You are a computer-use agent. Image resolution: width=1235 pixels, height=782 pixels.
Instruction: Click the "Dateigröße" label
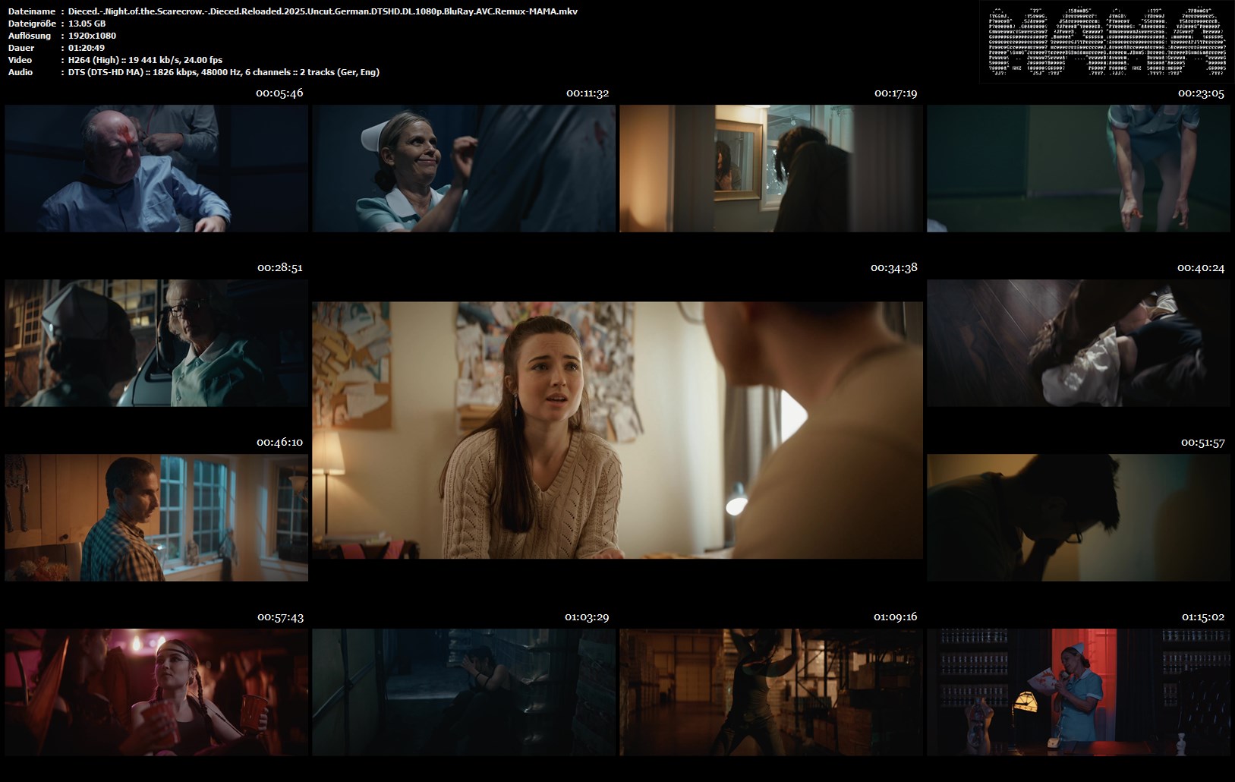pos(31,24)
